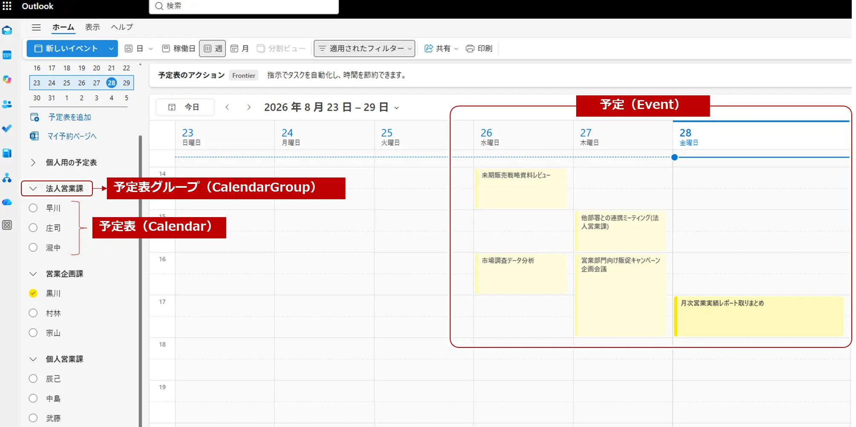The width and height of the screenshot is (856, 427).
Task: Go to previous week arrow
Action: tap(227, 107)
